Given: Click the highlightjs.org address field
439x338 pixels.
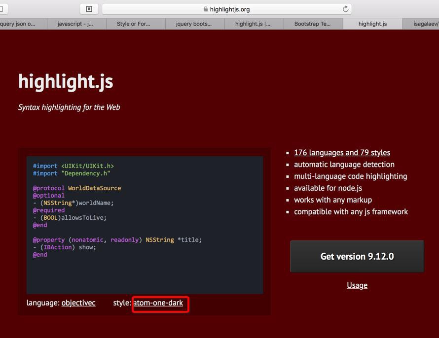Looking at the screenshot, I should click(x=227, y=9).
